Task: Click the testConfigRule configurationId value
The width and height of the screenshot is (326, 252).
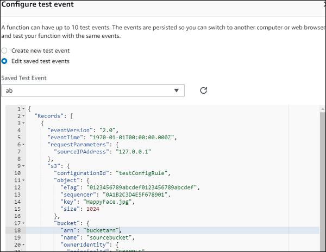Action: click(143, 173)
